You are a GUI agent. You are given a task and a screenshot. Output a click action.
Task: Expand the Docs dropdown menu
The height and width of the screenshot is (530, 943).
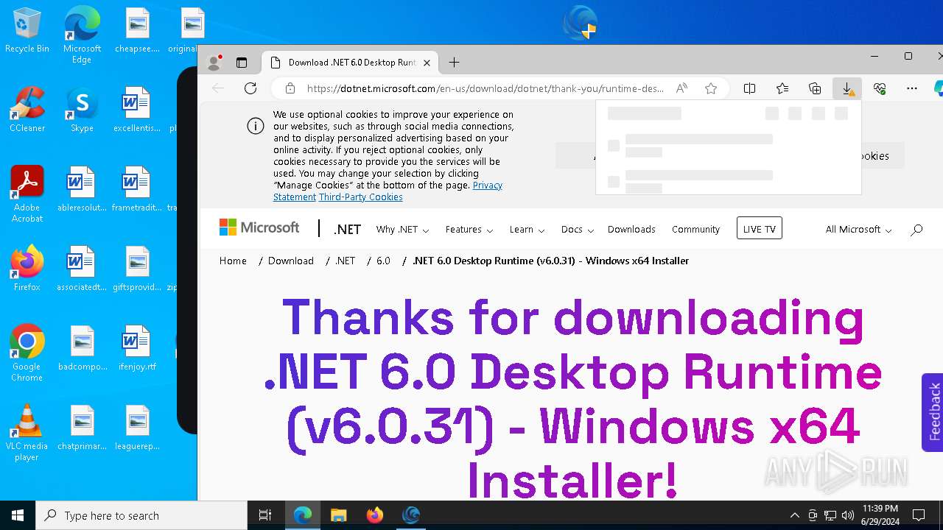point(577,230)
